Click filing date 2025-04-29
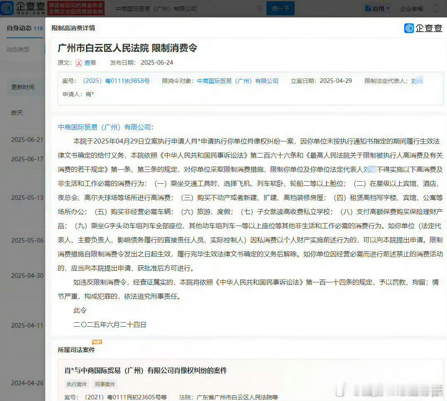This screenshot has height=401, width=447. pos(336,81)
